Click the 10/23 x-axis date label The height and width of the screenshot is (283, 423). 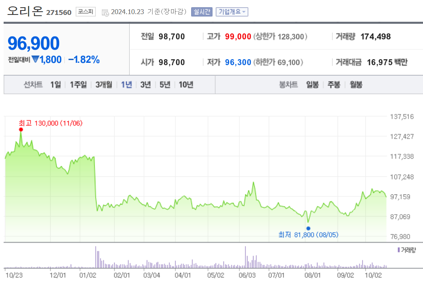pos(14,275)
